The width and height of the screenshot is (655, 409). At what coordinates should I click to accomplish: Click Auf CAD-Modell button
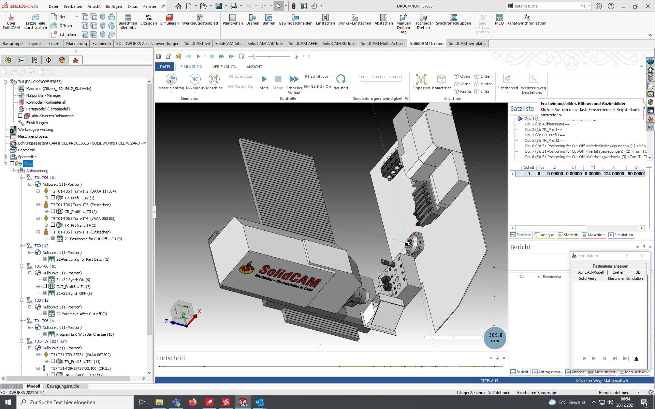tap(591, 272)
